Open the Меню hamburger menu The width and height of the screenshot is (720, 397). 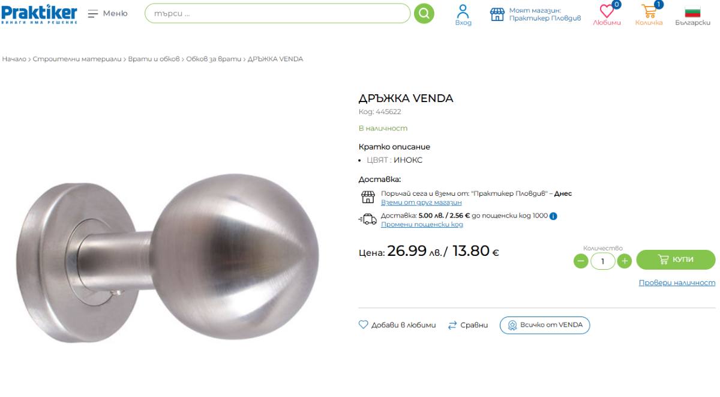[x=93, y=14]
